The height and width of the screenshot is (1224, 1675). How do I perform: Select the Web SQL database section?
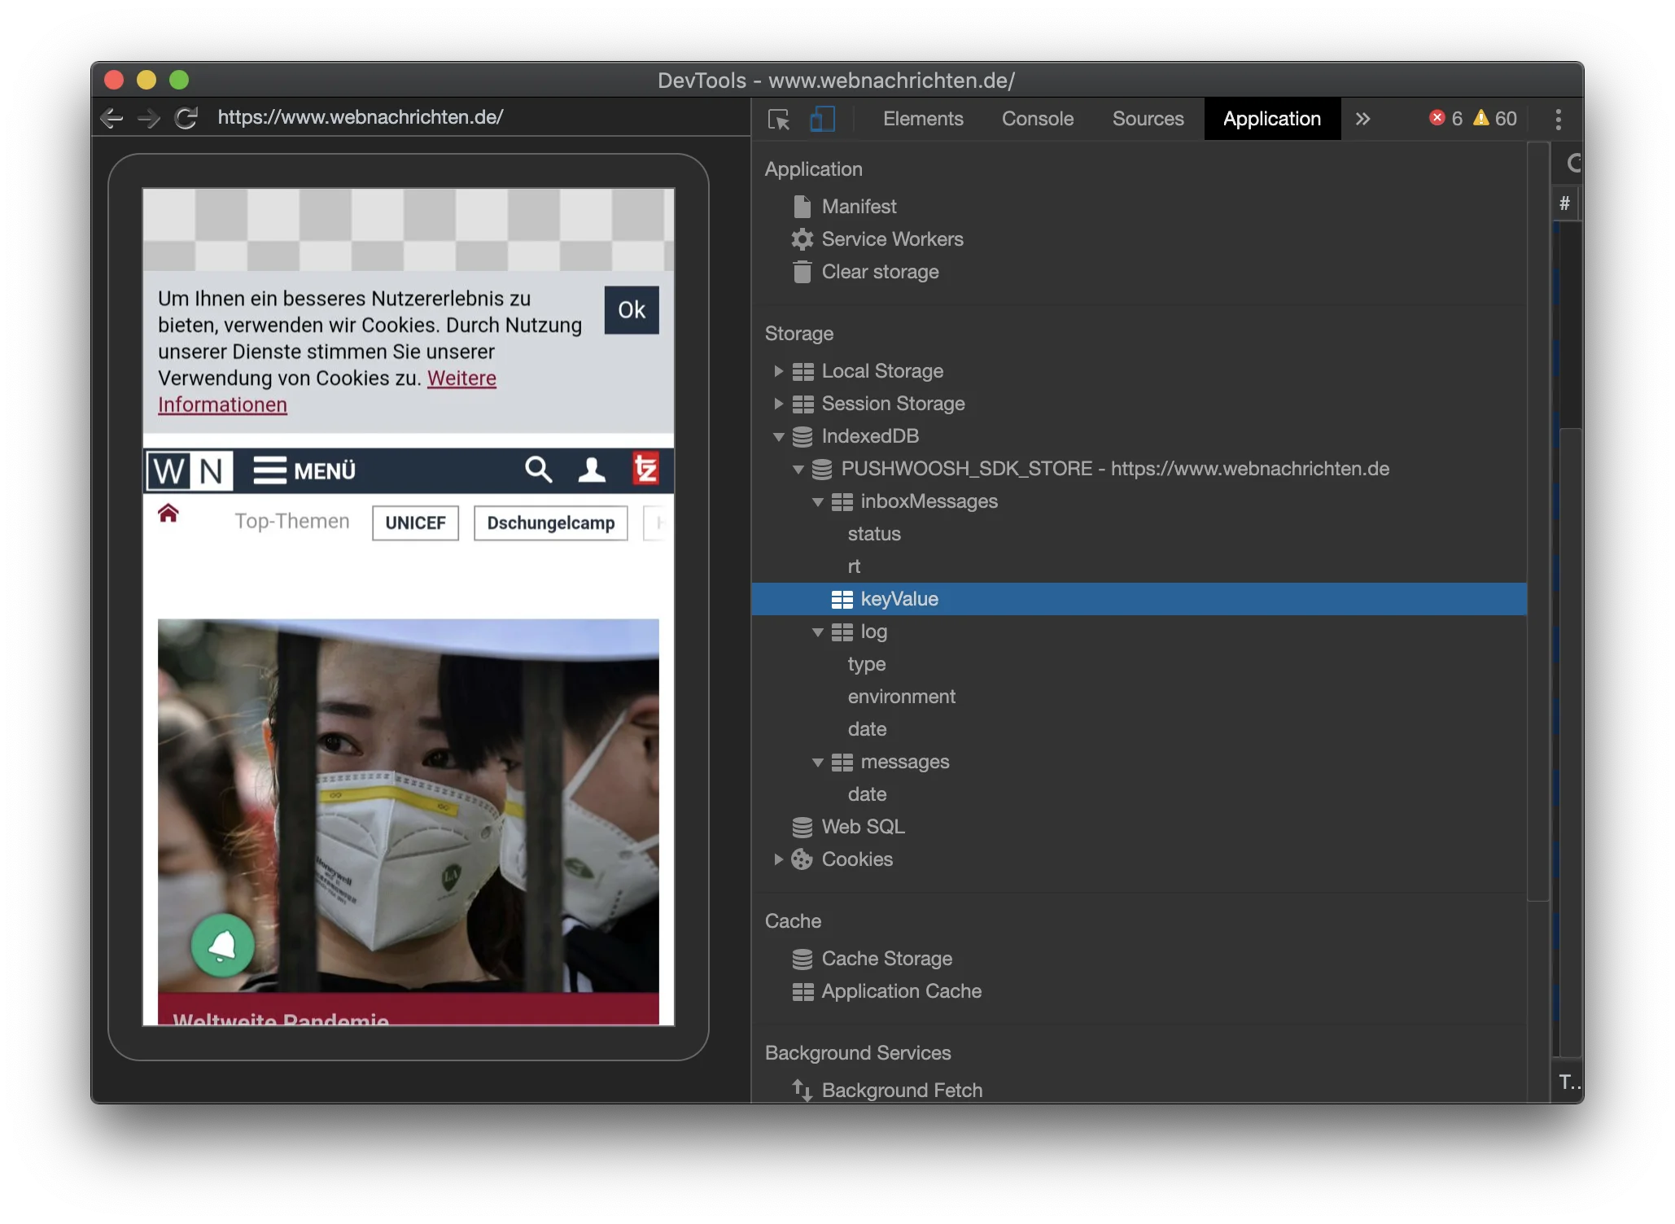tap(862, 827)
